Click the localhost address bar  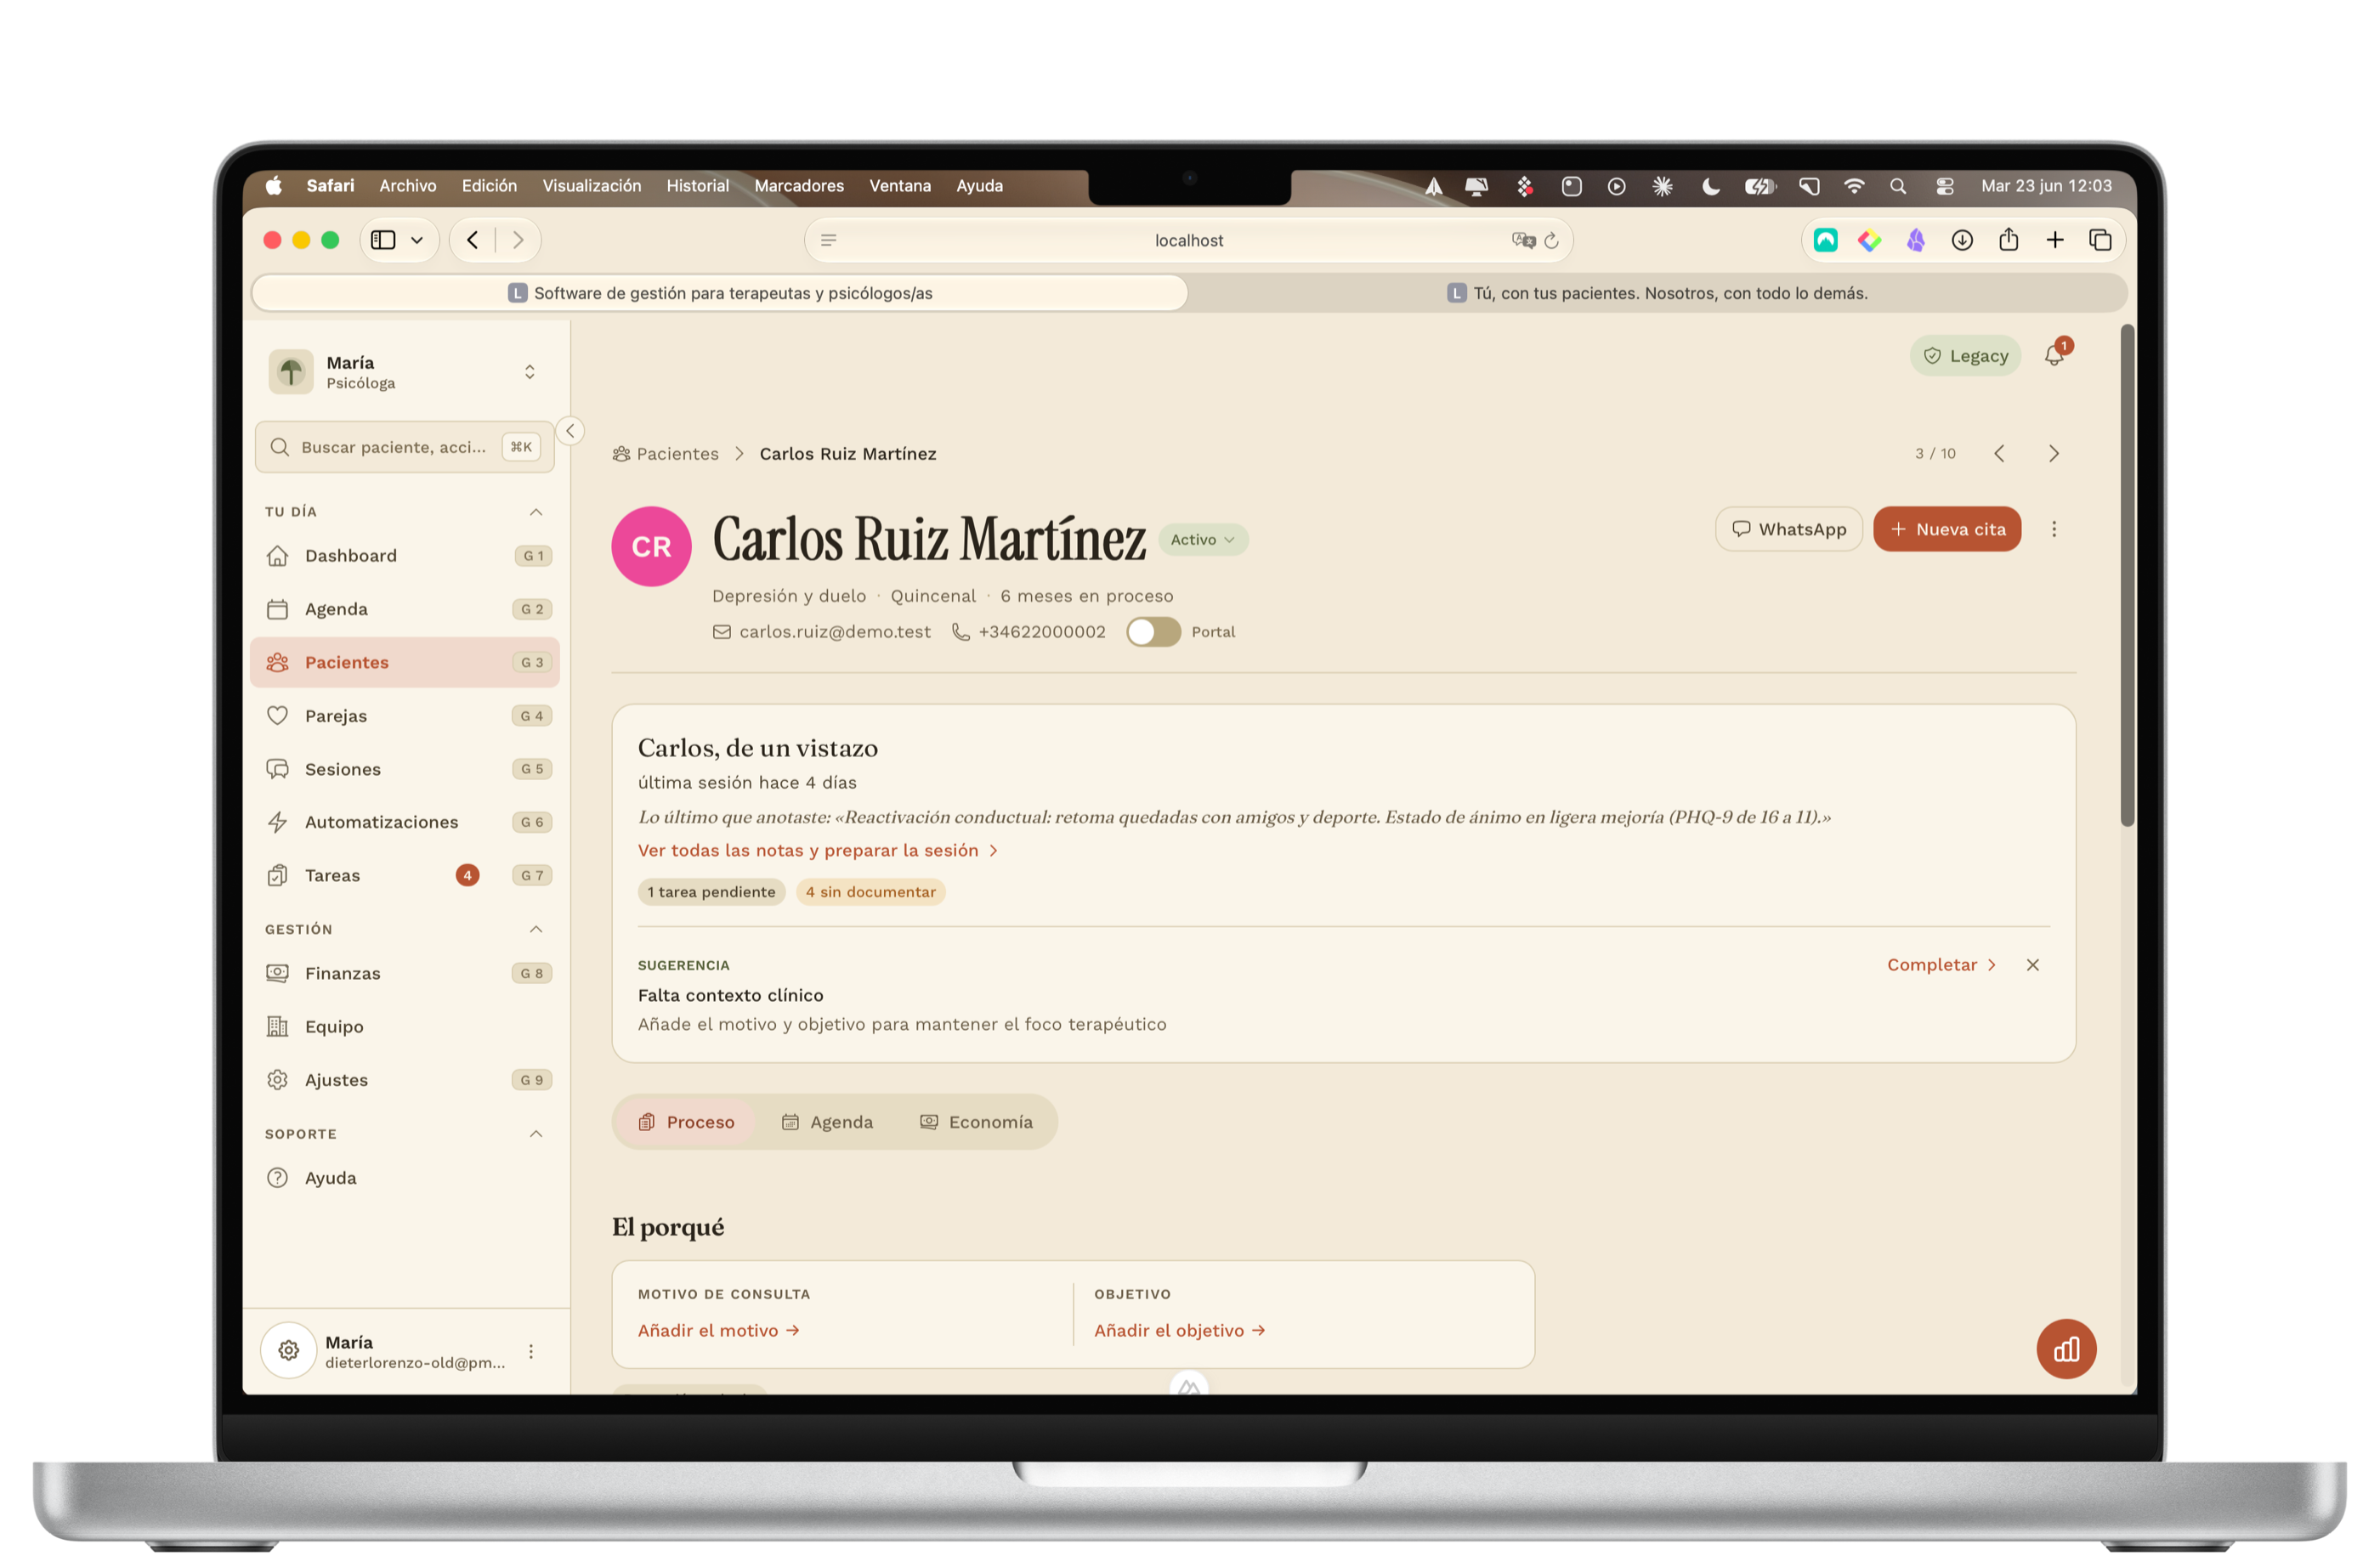click(1188, 240)
